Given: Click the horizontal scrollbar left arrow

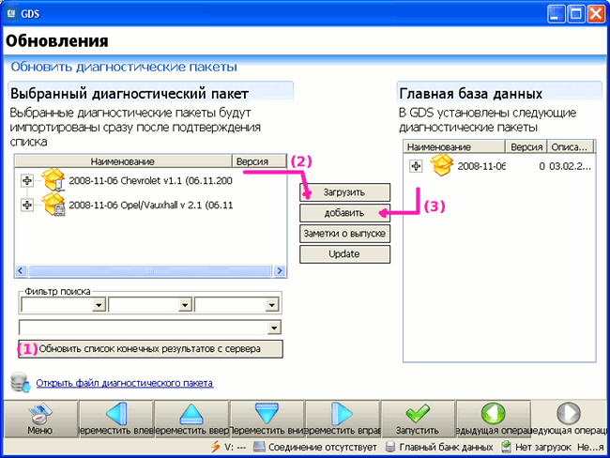Looking at the screenshot, I should (21, 271).
